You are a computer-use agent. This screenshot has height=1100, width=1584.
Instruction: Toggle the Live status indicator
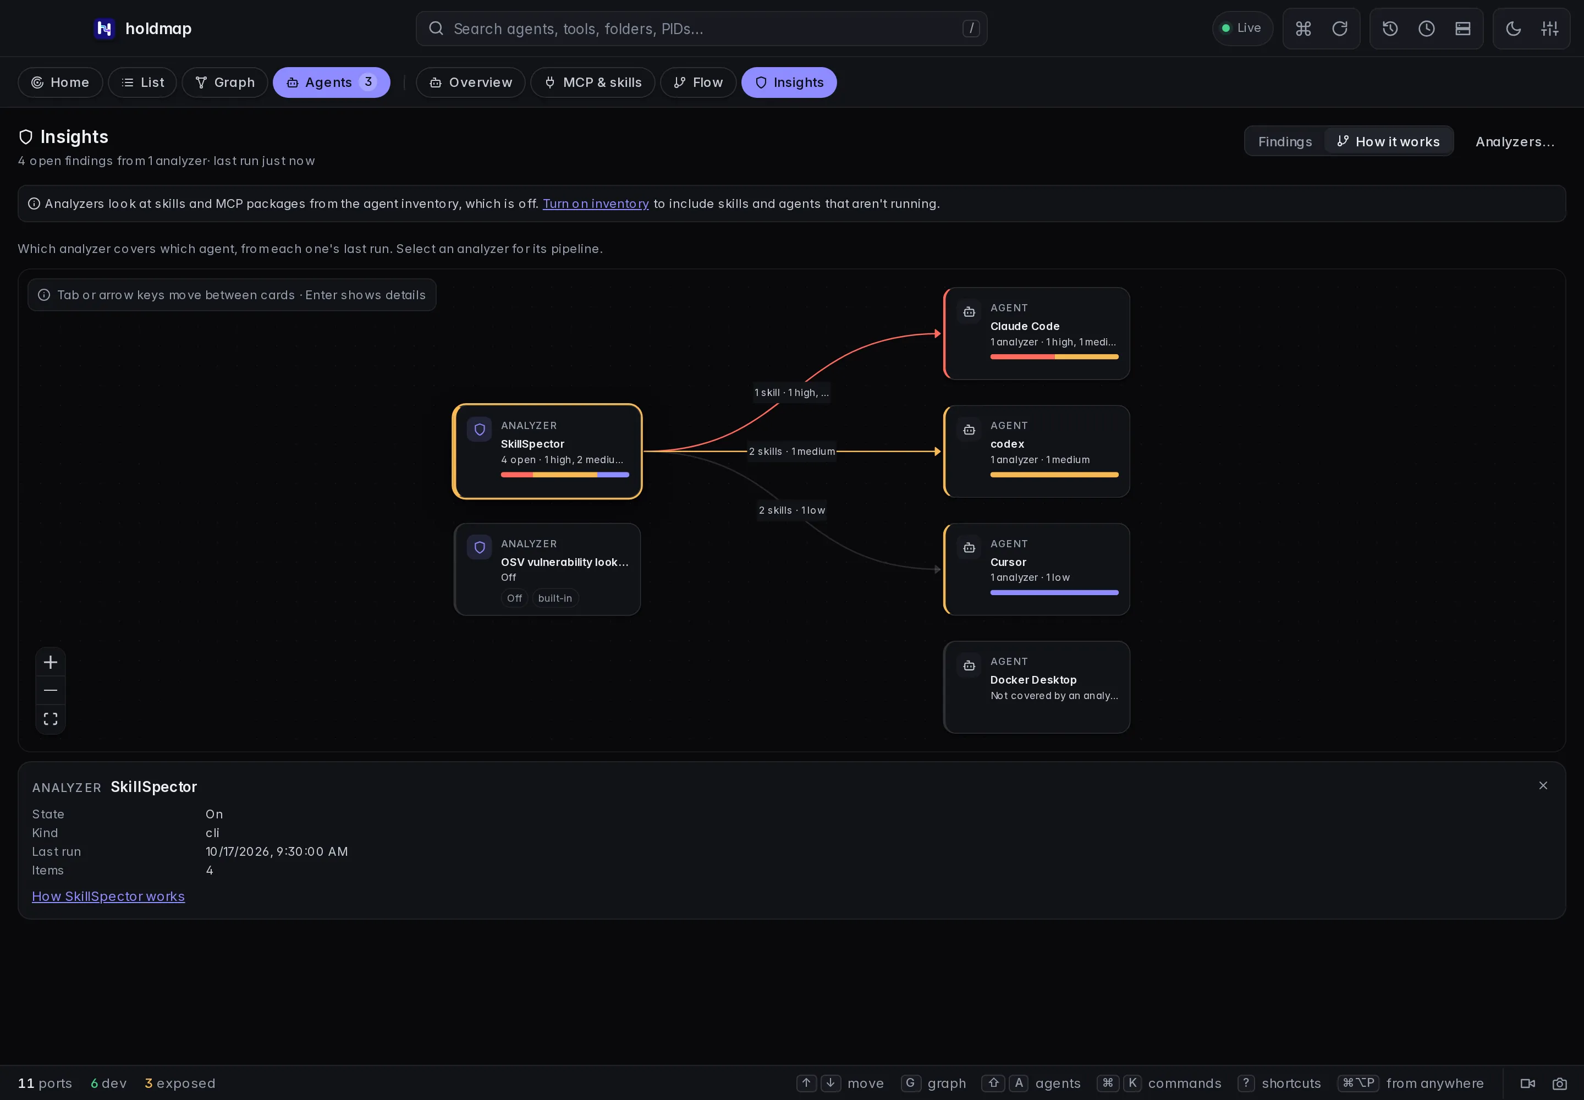click(1242, 28)
